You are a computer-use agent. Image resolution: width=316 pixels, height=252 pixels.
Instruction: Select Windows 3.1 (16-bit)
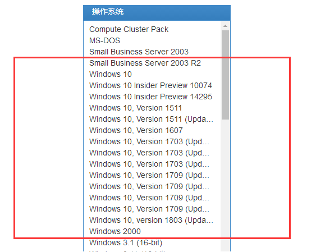pos(126,242)
